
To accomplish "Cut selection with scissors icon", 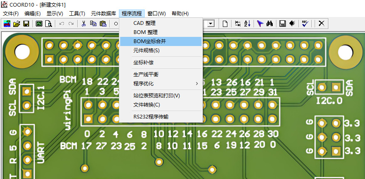I will click(x=84, y=24).
